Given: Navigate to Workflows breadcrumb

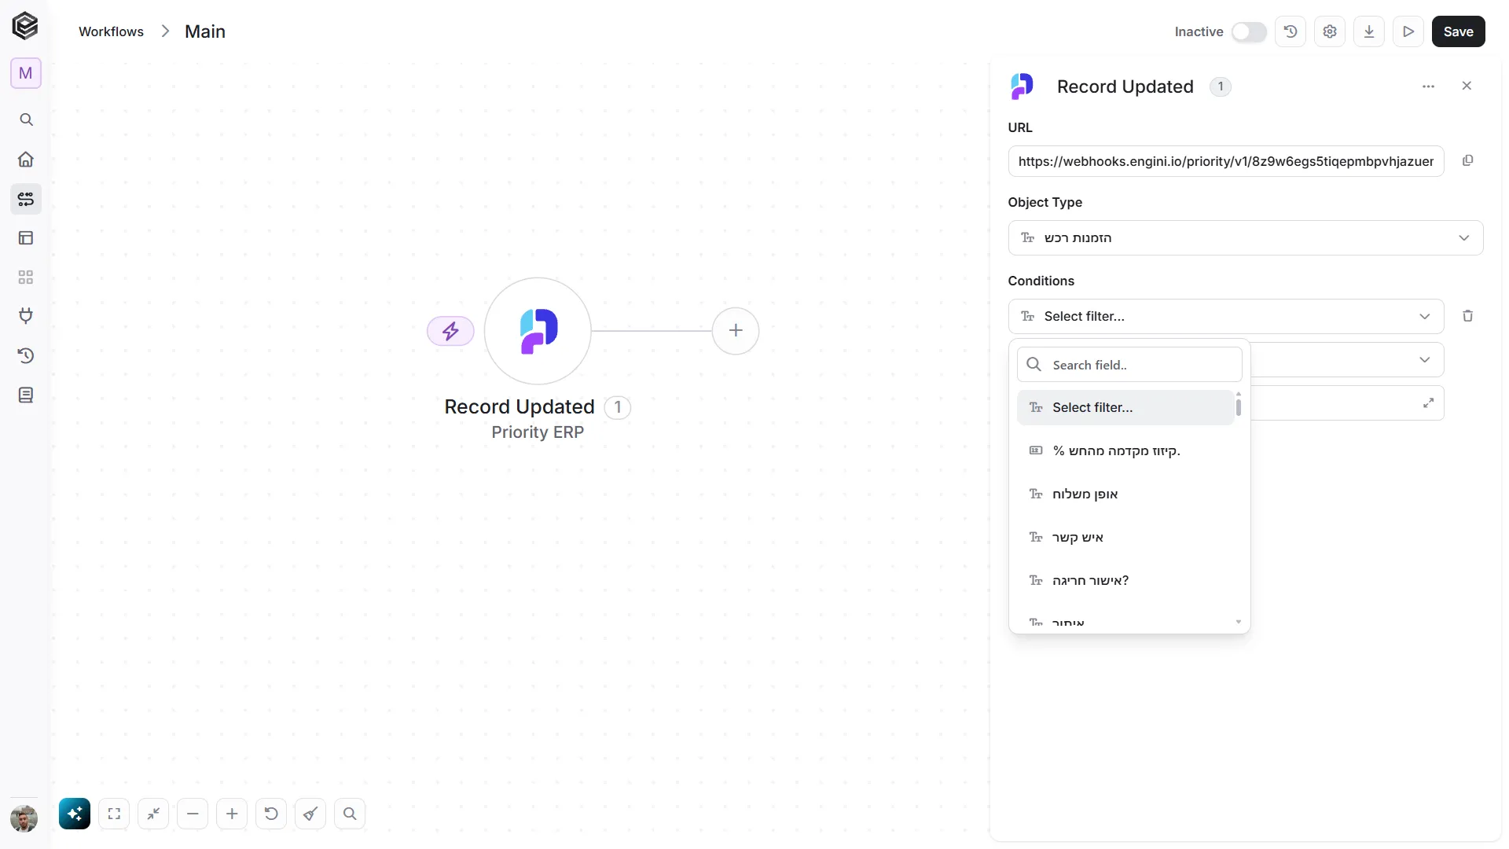Looking at the screenshot, I should (111, 31).
